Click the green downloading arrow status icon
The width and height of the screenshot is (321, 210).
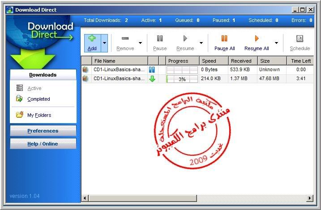coord(152,79)
